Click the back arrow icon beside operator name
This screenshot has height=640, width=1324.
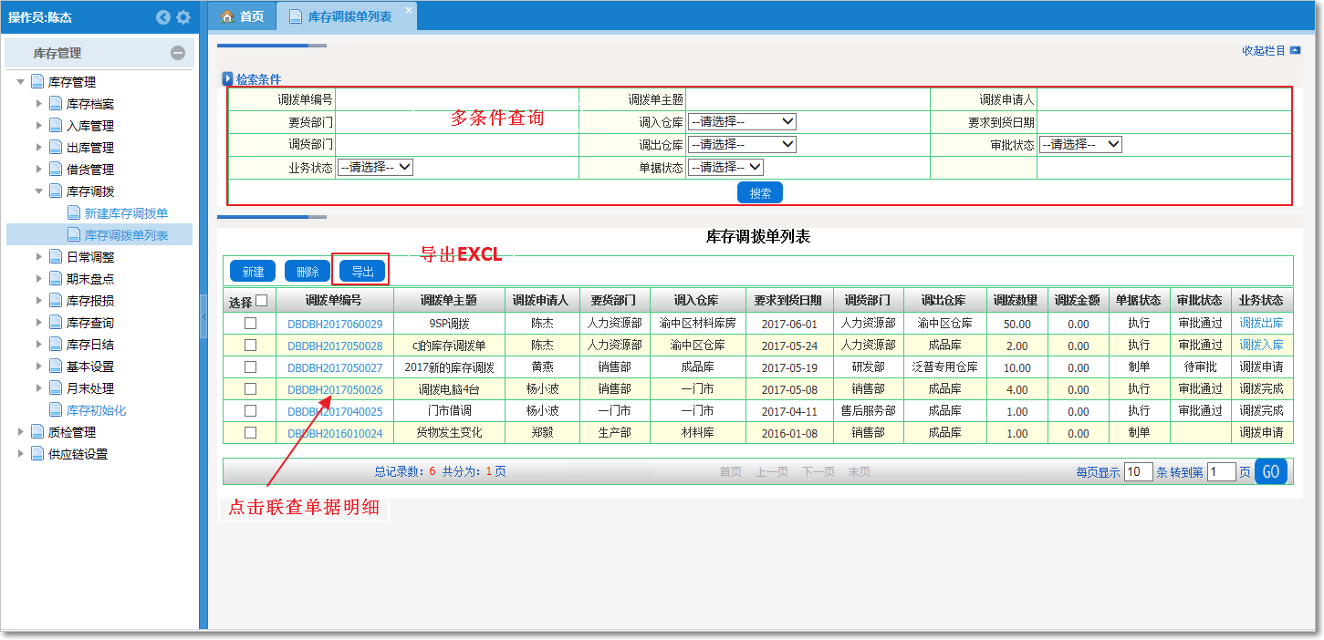(x=163, y=17)
